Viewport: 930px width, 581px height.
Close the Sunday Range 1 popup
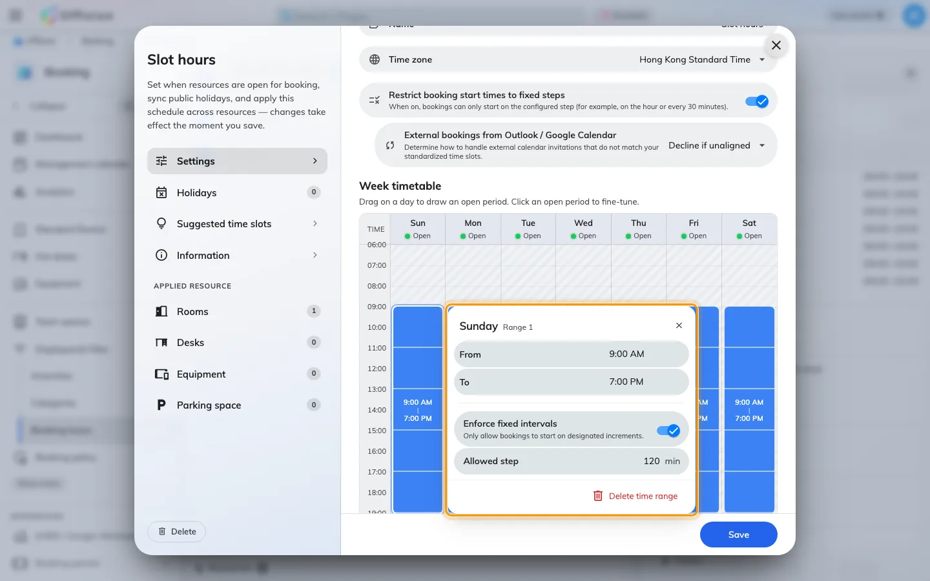(x=679, y=325)
